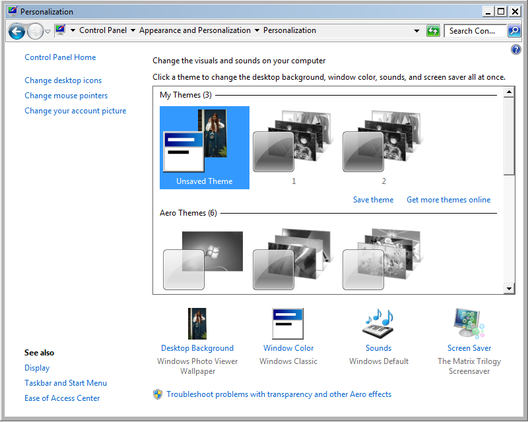Image resolution: width=528 pixels, height=422 pixels.
Task: Click the Desktop Background picture icon
Action: pos(197,323)
